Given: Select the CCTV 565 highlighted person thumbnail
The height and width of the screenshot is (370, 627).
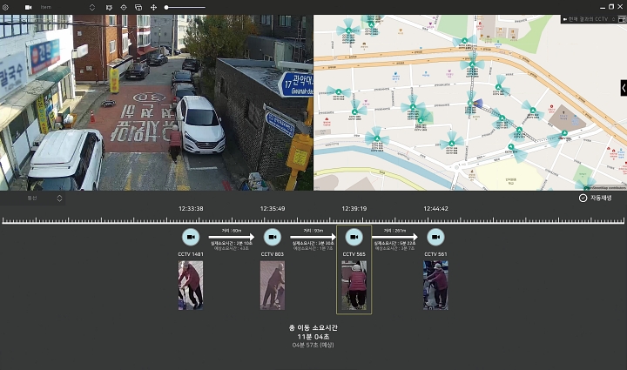Looking at the screenshot, I should (x=354, y=286).
